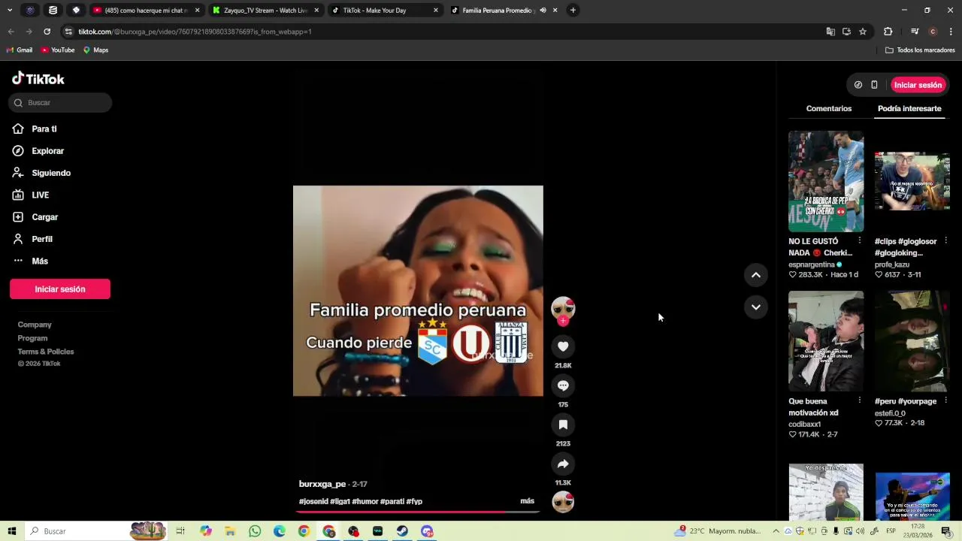The image size is (962, 541).
Task: Open options for Que buena motivación video
Action: tap(859, 401)
